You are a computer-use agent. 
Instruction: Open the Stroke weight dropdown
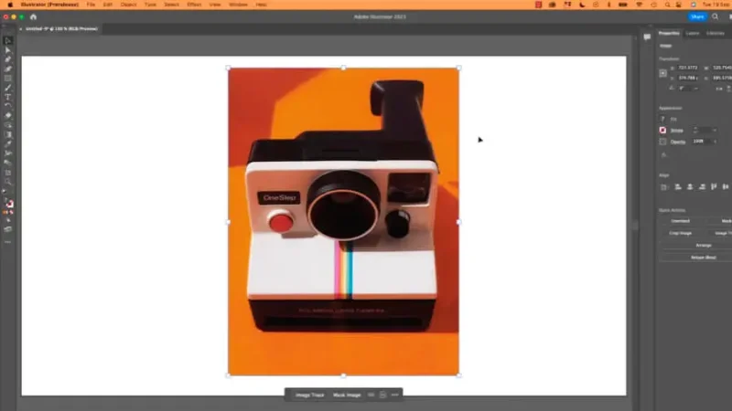tap(715, 131)
